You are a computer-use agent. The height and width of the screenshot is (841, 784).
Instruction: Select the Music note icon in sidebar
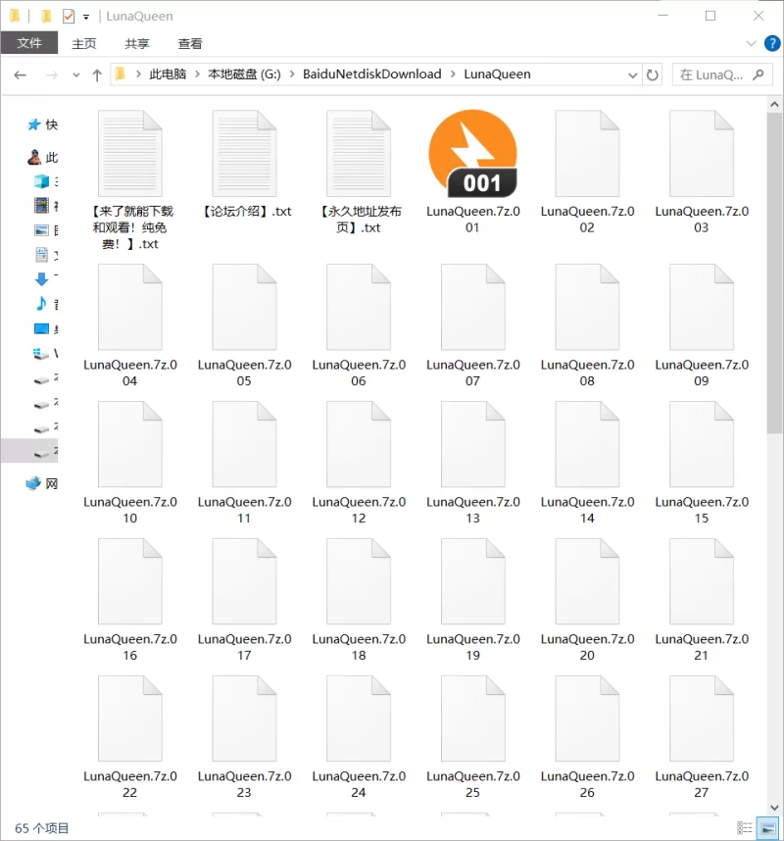click(x=41, y=304)
